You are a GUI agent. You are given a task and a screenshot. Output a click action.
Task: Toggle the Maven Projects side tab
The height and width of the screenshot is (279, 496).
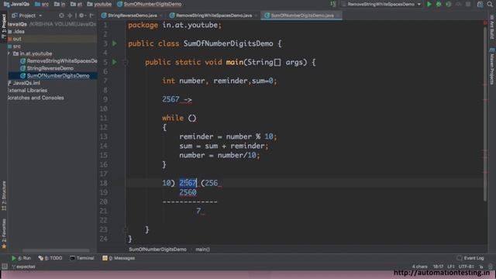click(492, 67)
